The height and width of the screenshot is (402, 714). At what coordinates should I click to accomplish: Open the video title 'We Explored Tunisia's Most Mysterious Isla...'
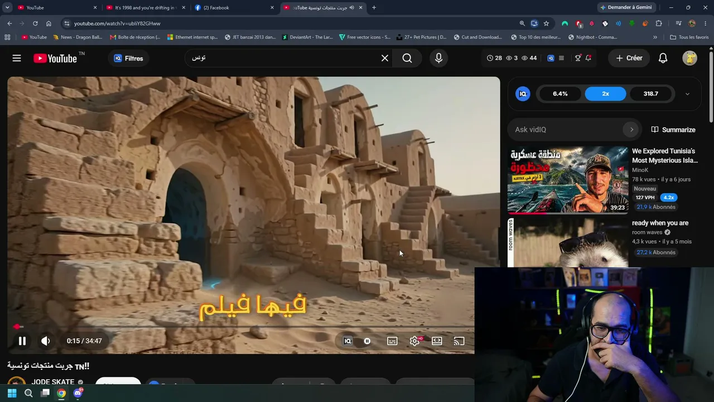coord(665,156)
